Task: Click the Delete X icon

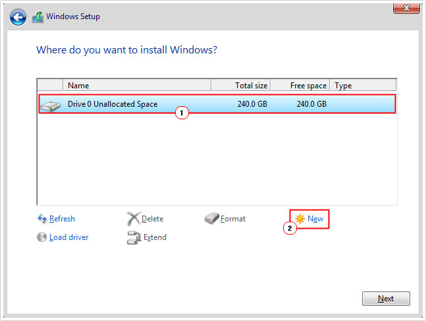Action: coord(134,219)
